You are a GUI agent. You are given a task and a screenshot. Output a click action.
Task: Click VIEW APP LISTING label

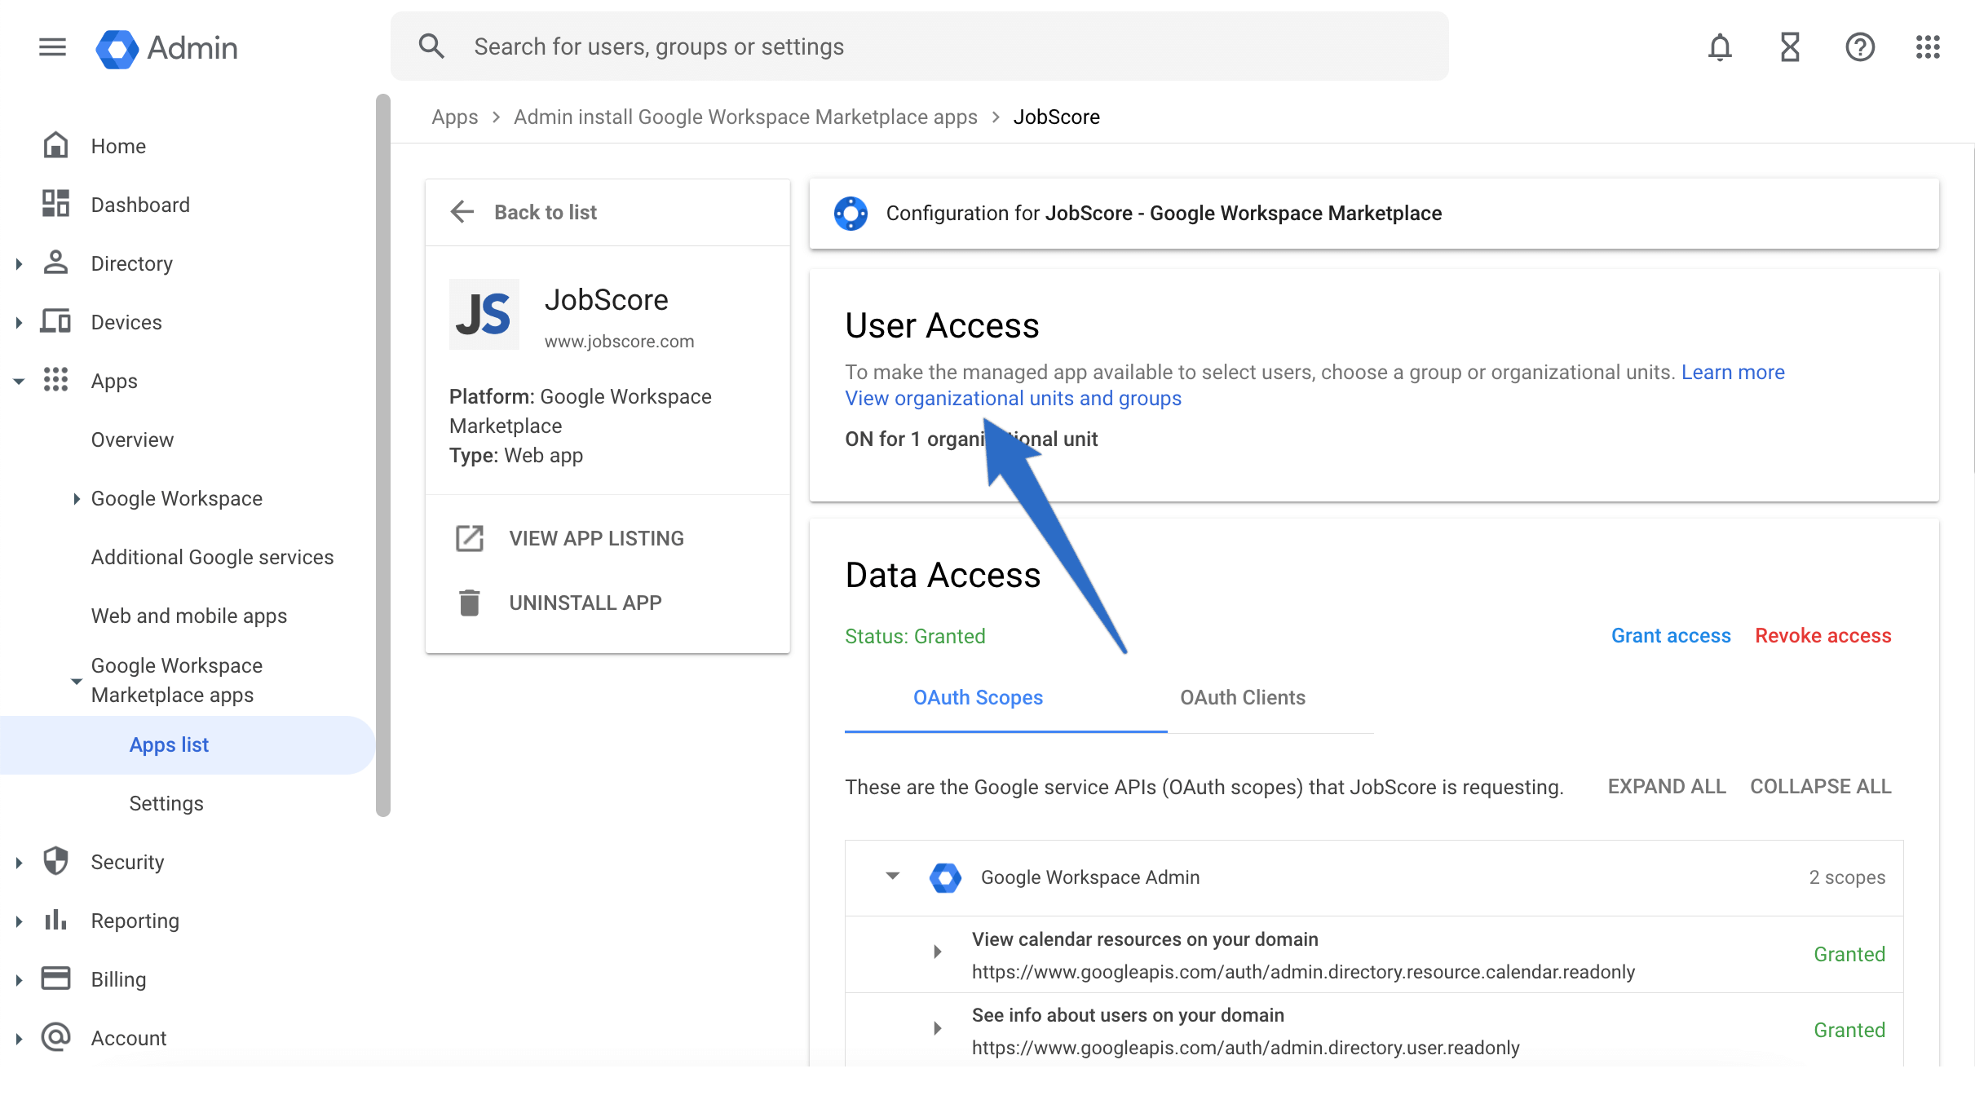pos(596,538)
